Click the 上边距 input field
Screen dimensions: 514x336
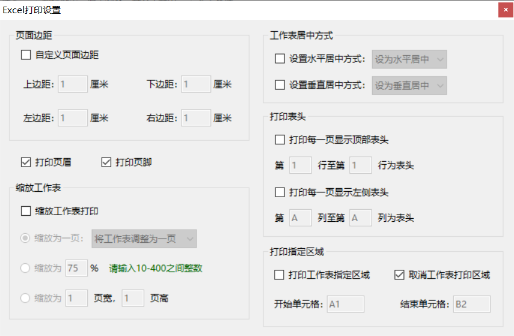tap(73, 84)
